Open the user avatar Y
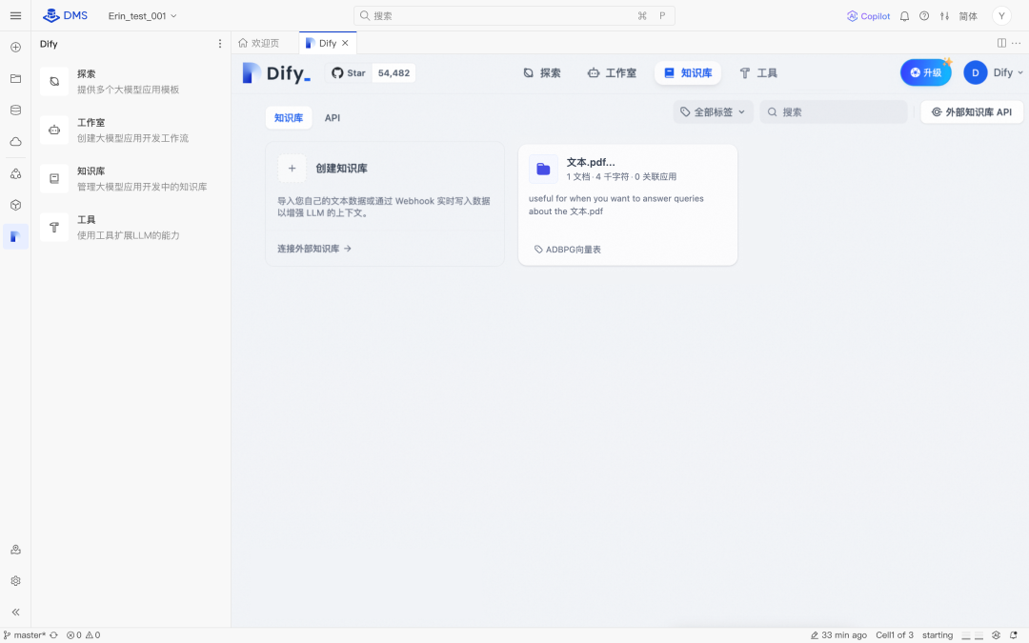 (x=1001, y=16)
